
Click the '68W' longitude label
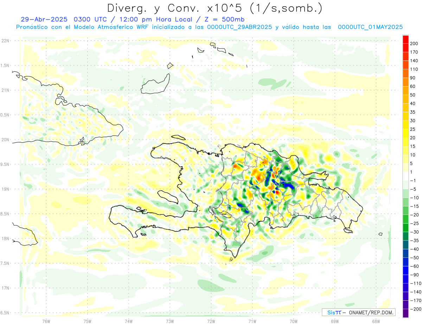pos(376,321)
